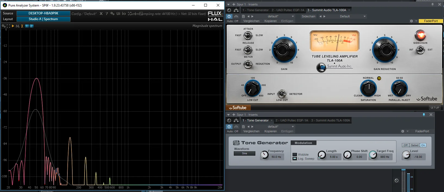This screenshot has width=444, height=192.
Task: Open routing icon in TLA-100A inserts header
Action: pos(236,10)
